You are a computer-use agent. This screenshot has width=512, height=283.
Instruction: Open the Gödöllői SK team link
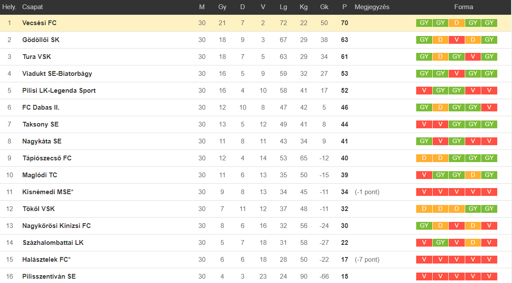tap(41, 40)
